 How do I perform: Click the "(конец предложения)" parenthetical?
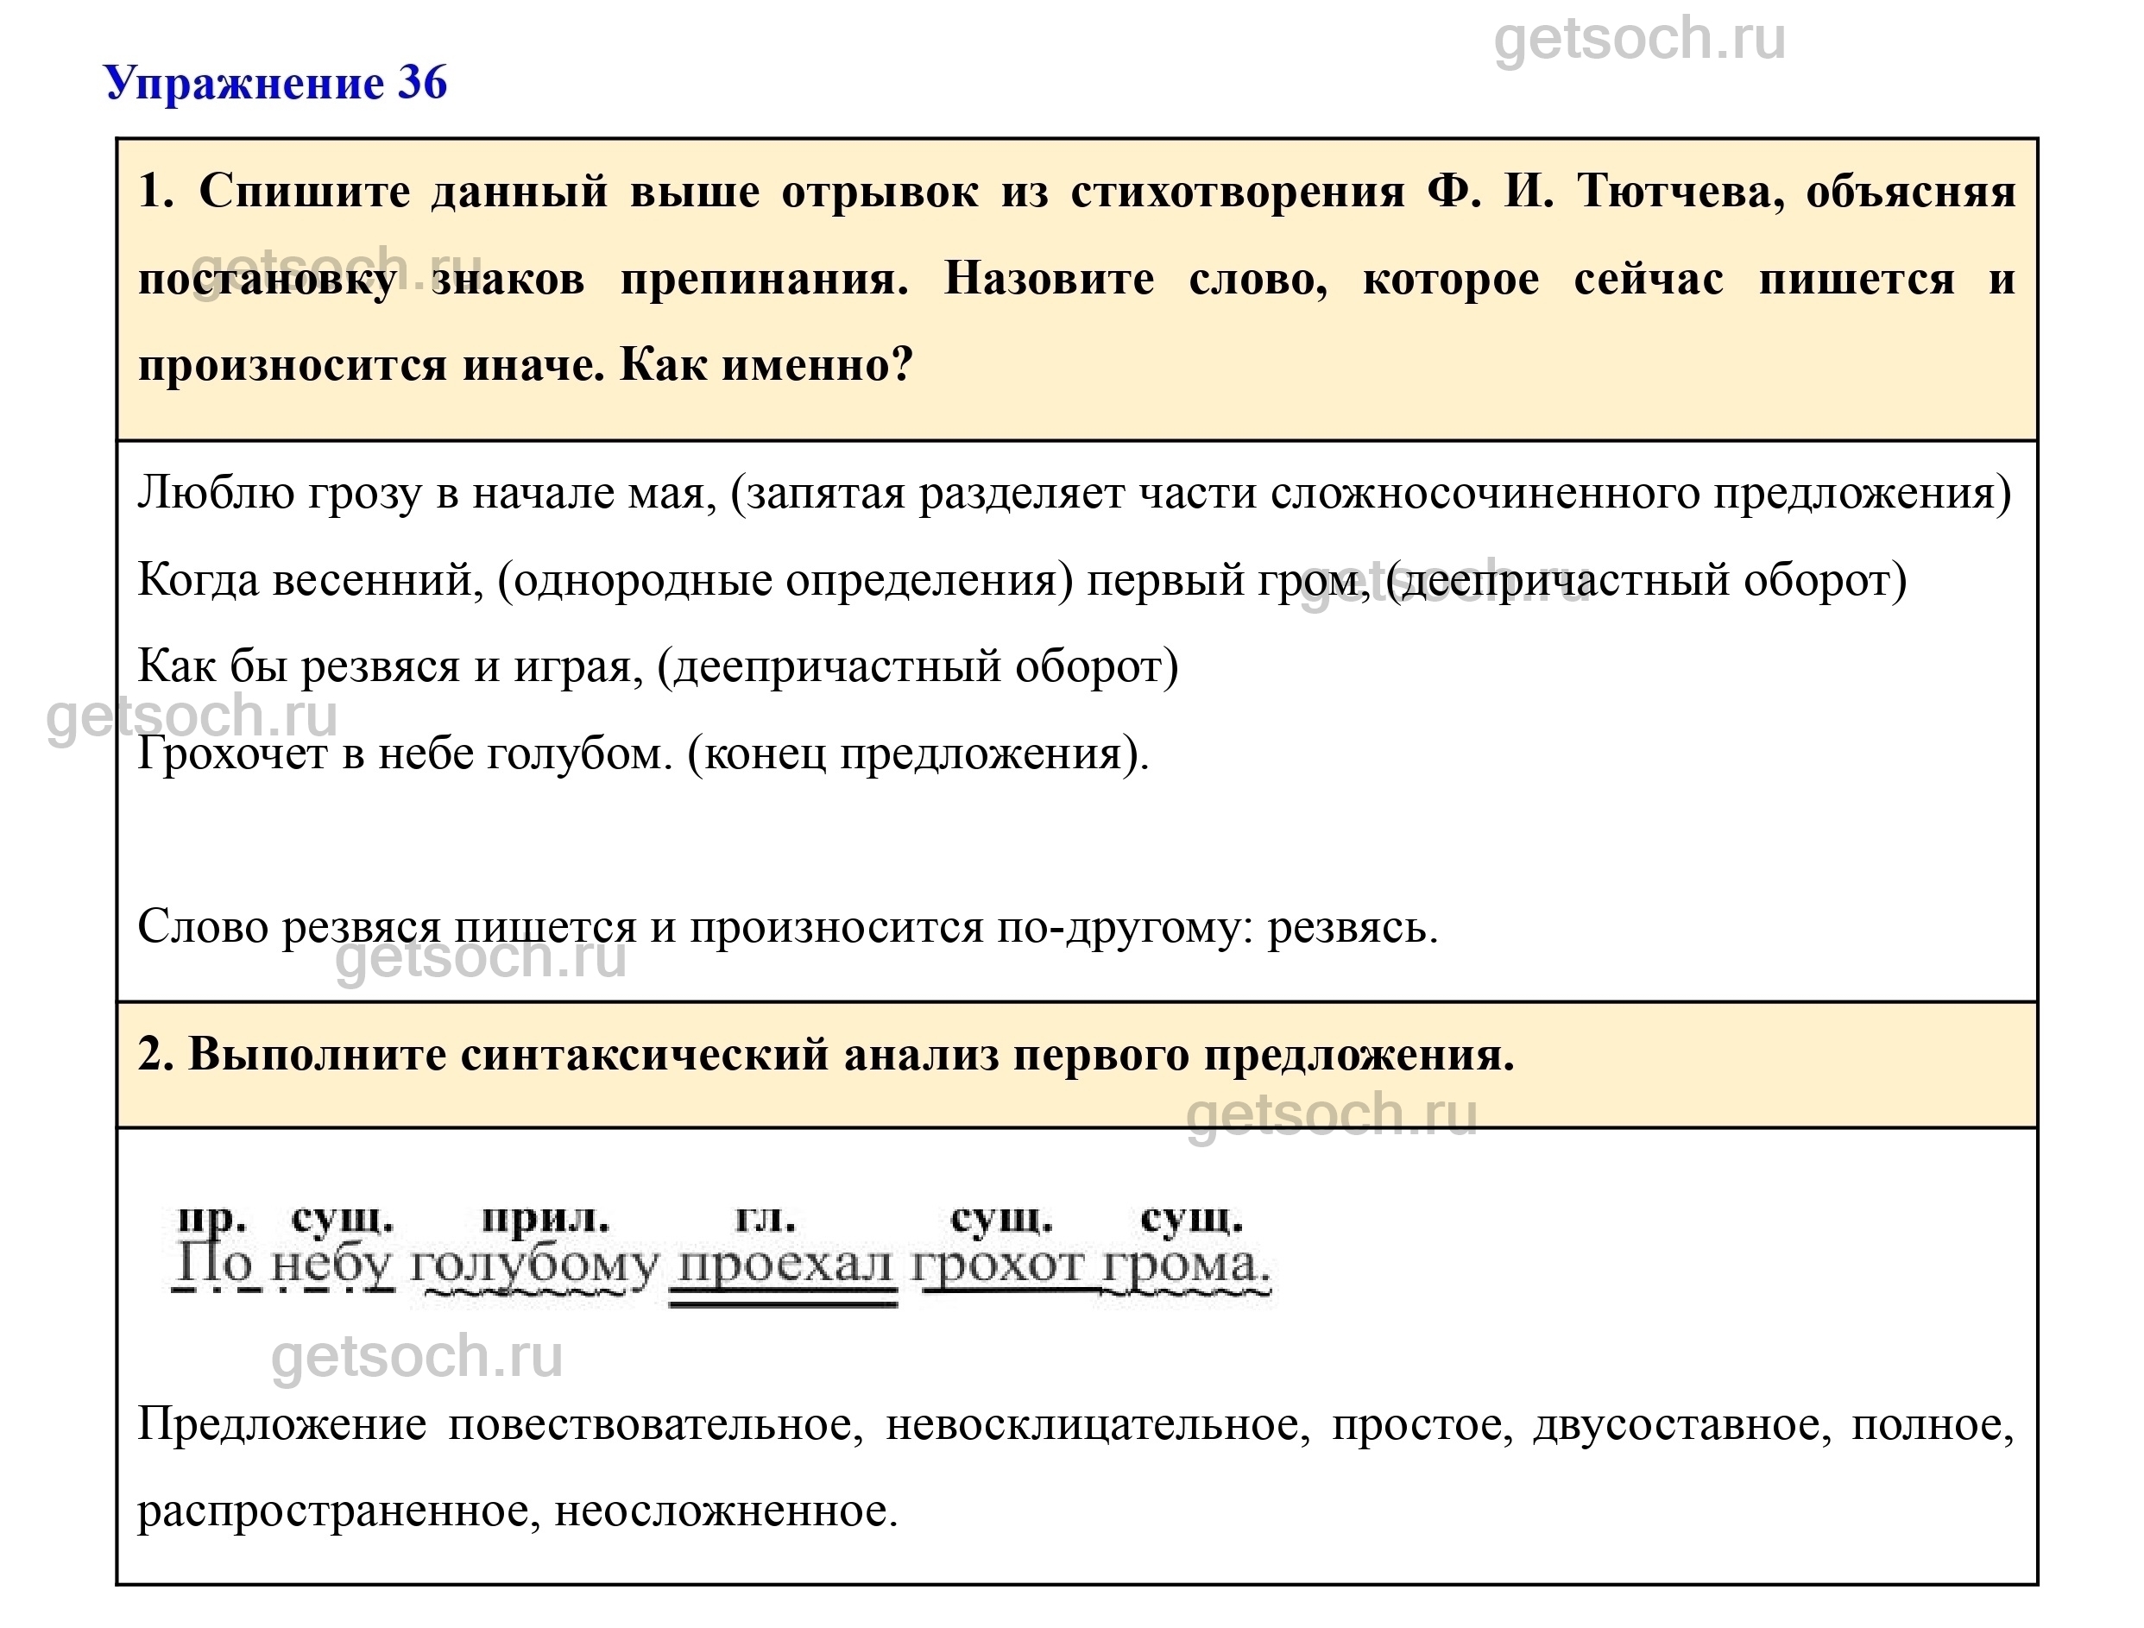(917, 754)
